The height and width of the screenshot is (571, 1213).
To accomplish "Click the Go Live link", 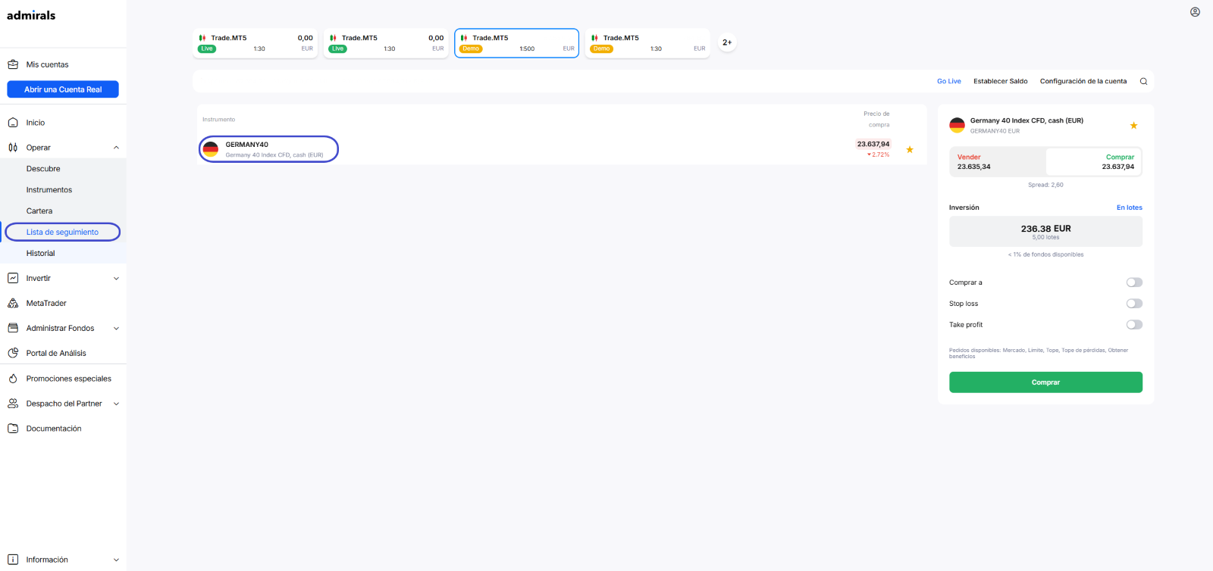I will [x=949, y=81].
